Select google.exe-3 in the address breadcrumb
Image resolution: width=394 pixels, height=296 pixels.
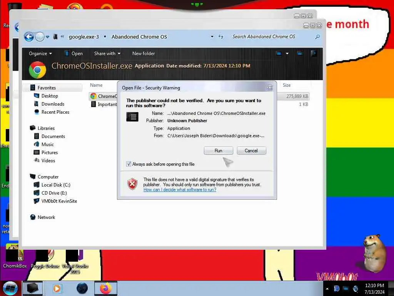pos(83,37)
